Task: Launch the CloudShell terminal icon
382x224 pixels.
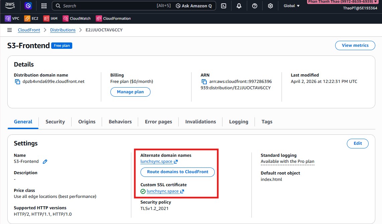Action: point(224,6)
